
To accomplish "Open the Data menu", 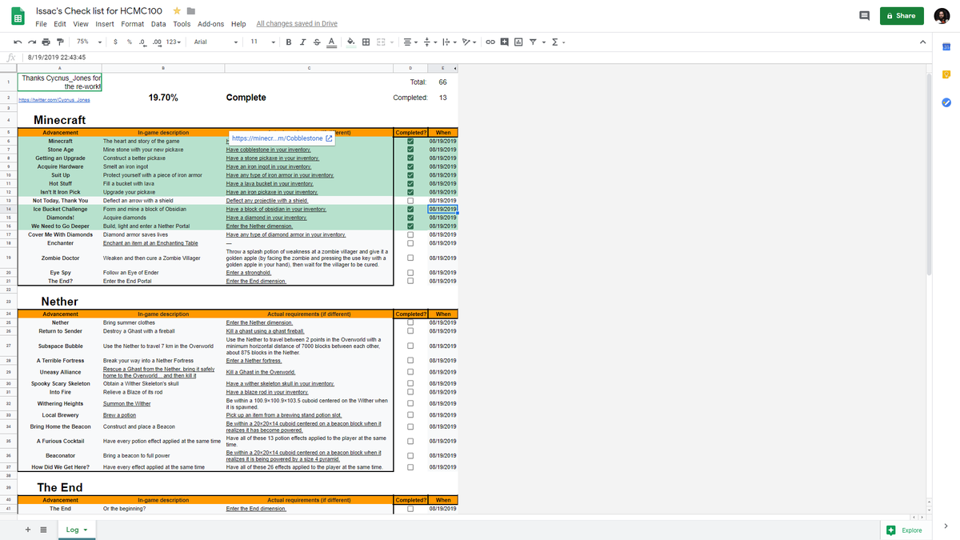I will click(158, 24).
